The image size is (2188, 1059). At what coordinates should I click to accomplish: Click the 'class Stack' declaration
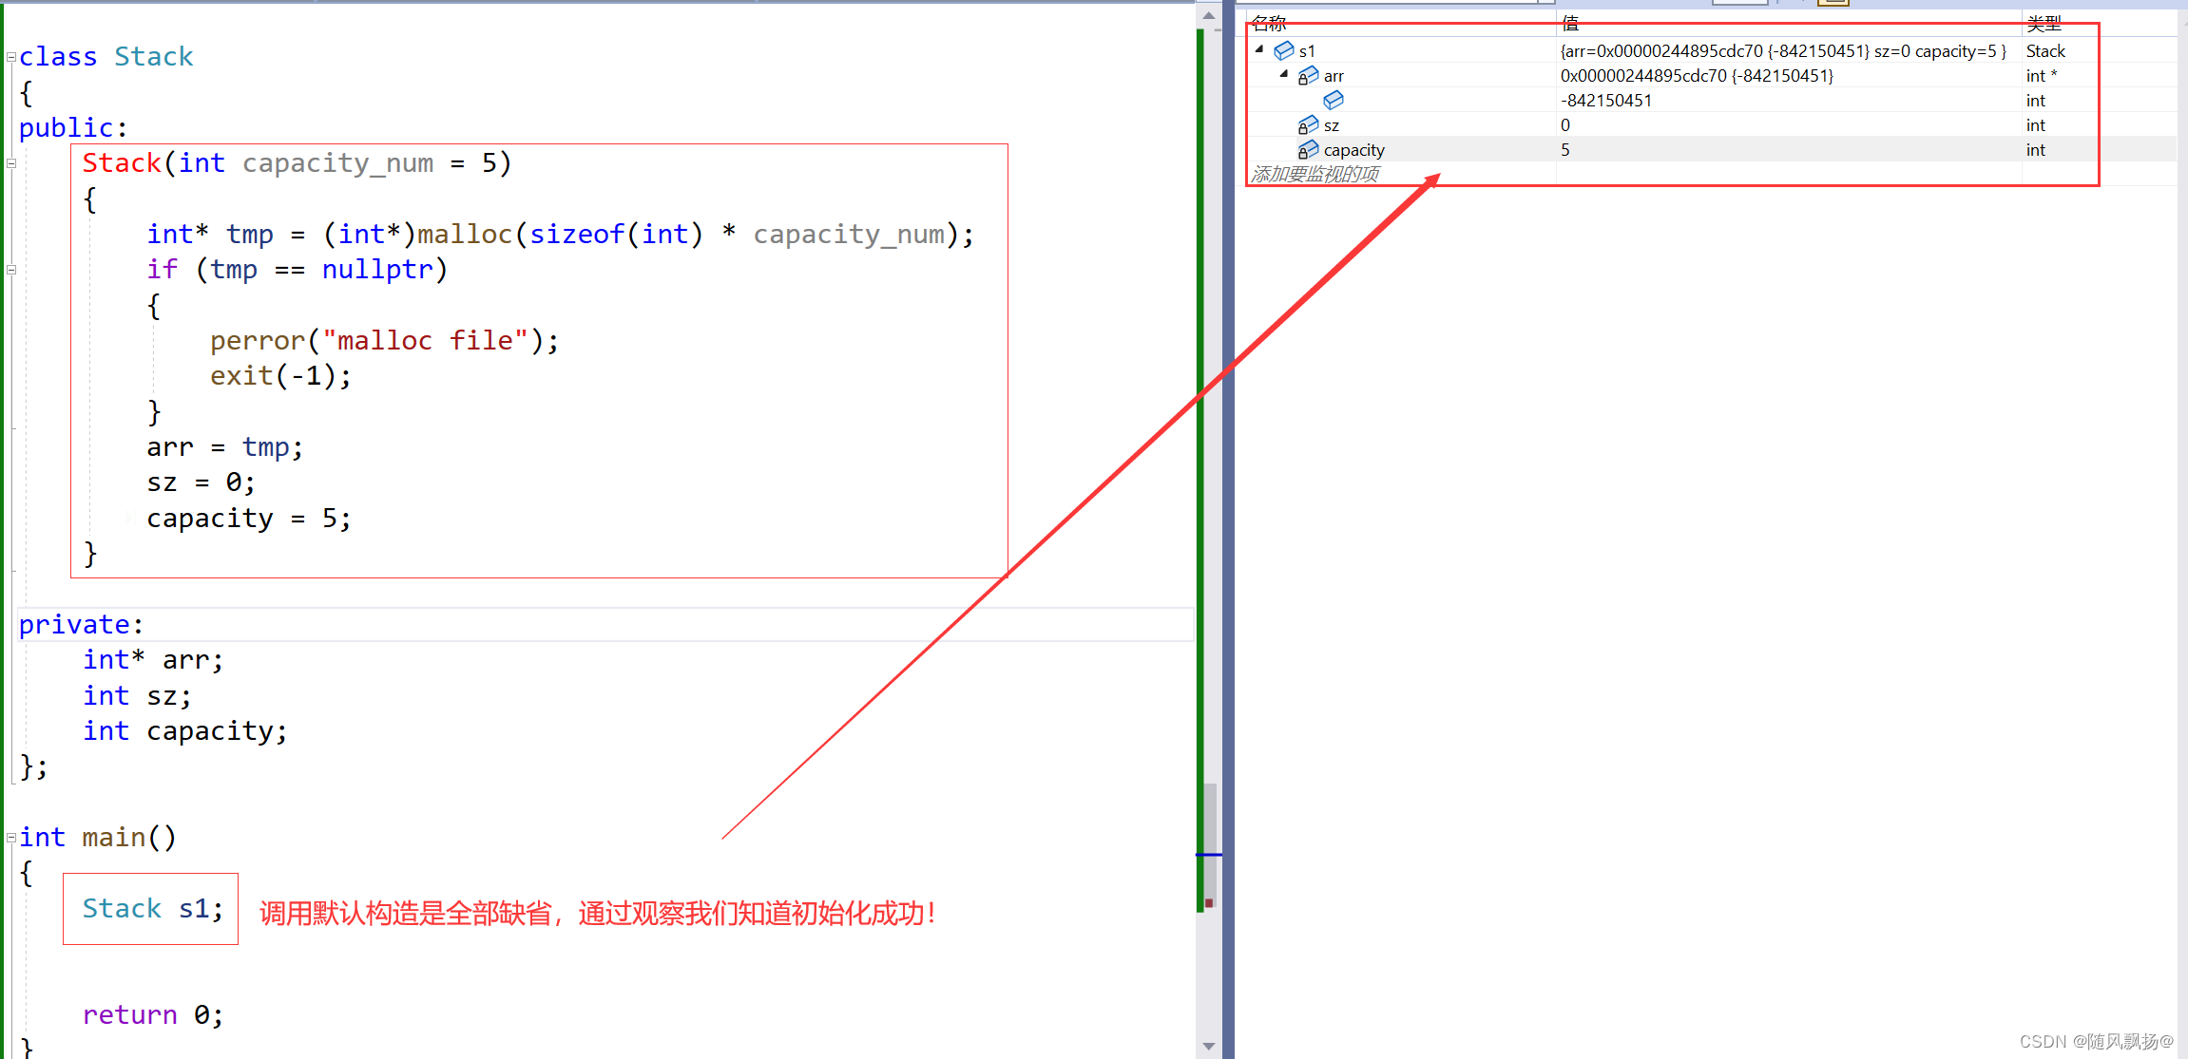[x=106, y=56]
